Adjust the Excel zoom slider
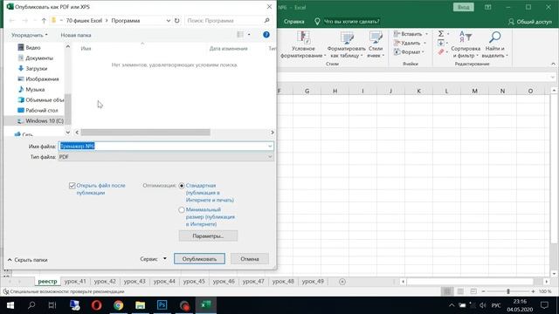The height and width of the screenshot is (314, 559). tap(508, 291)
